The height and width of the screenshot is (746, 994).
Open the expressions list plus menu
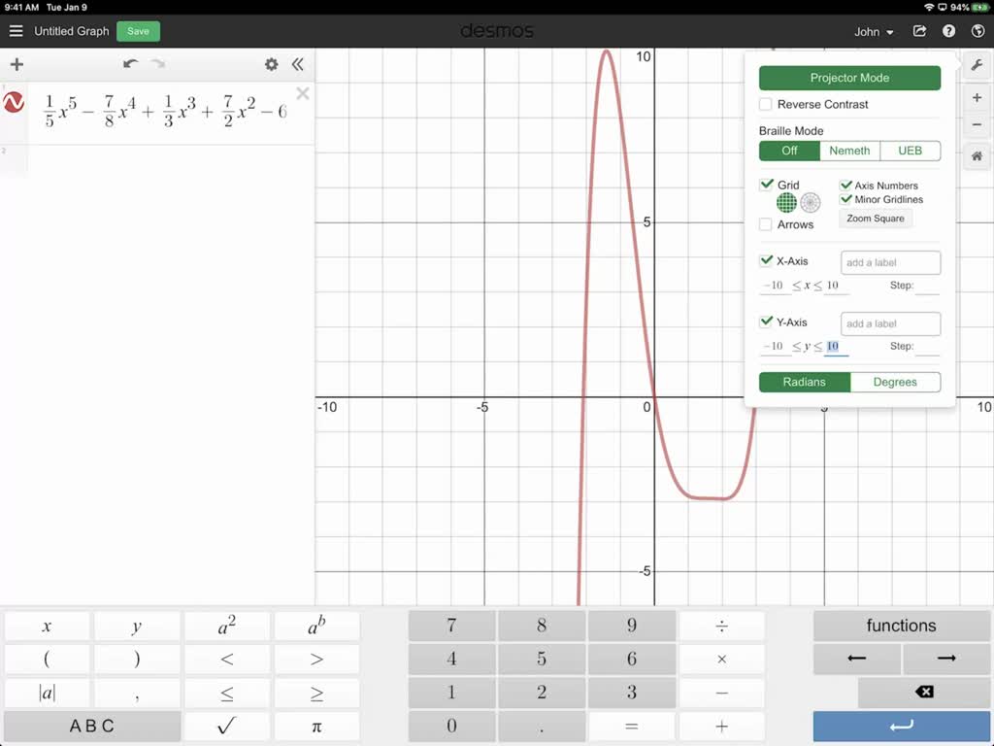[16, 64]
